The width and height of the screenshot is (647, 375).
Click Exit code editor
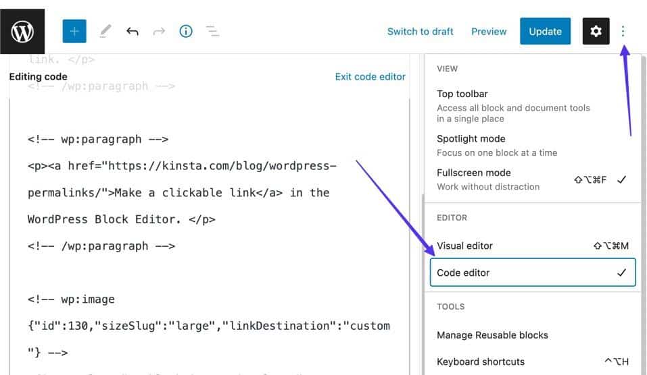[x=370, y=77]
